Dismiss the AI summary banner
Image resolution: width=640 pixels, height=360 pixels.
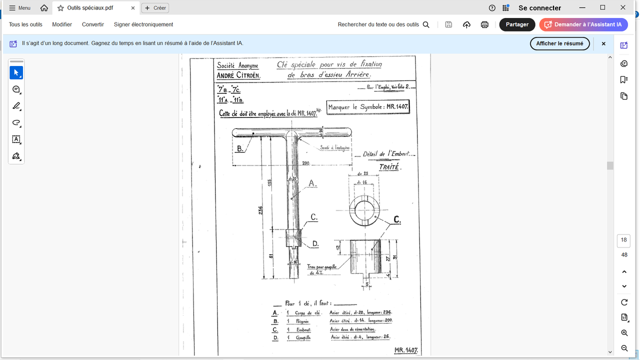(603, 43)
